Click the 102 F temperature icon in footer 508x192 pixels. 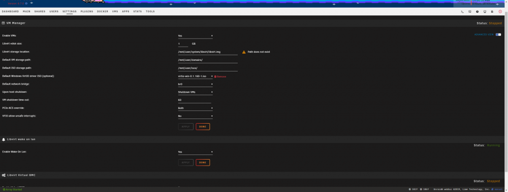[410, 189]
